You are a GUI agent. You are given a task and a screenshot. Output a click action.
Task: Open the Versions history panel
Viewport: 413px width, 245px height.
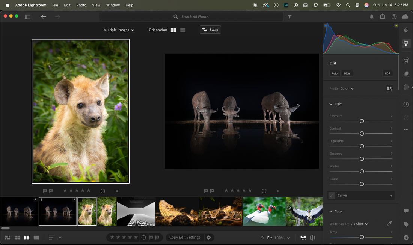[x=406, y=105]
